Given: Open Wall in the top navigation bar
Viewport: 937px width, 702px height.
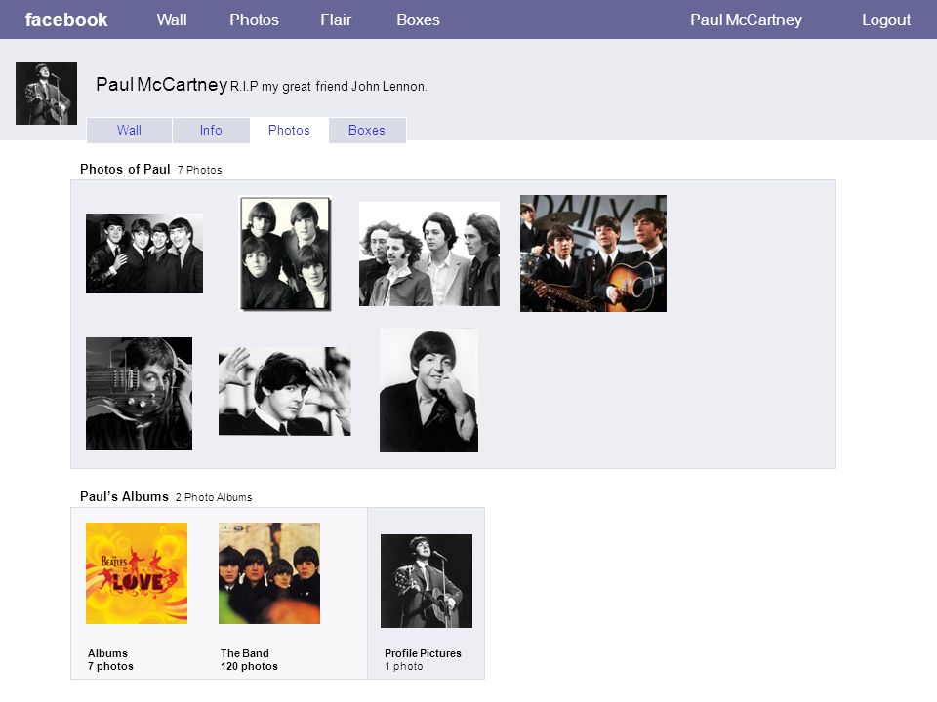Looking at the screenshot, I should click(172, 19).
